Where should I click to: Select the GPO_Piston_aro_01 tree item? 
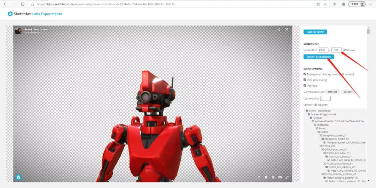[336, 149]
